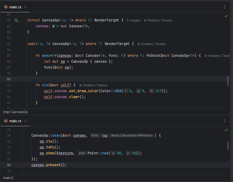The width and height of the screenshot is (233, 182).
Task: Click the lower editor's vertical scrollbar thumb
Action: 228,146
